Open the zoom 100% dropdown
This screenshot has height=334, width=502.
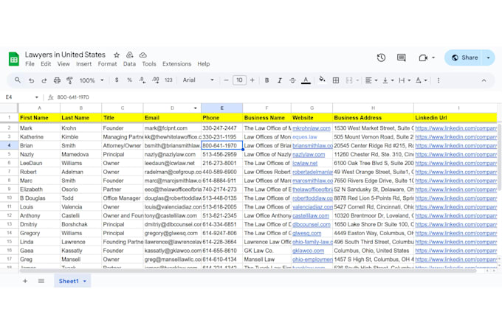pyautogui.click(x=92, y=80)
